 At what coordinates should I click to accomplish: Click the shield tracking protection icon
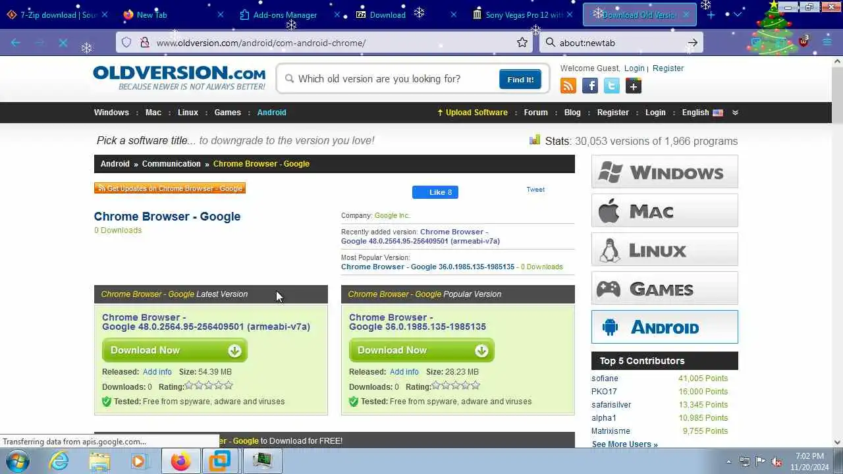point(126,43)
